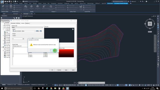Image resolution: width=160 pixels, height=90 pixels.
Task: Open the SIRGAS2000 coordinate system dropdown
Action: (70, 85)
